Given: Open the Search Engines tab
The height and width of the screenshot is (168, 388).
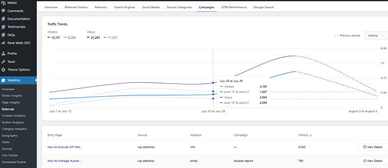Looking at the screenshot, I should (125, 7).
